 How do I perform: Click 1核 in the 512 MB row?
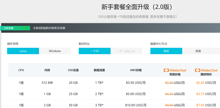tap(21, 83)
